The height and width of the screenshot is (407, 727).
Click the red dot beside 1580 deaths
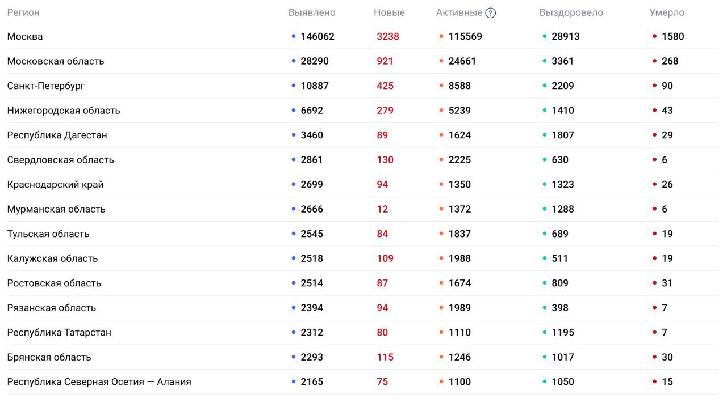tap(655, 36)
